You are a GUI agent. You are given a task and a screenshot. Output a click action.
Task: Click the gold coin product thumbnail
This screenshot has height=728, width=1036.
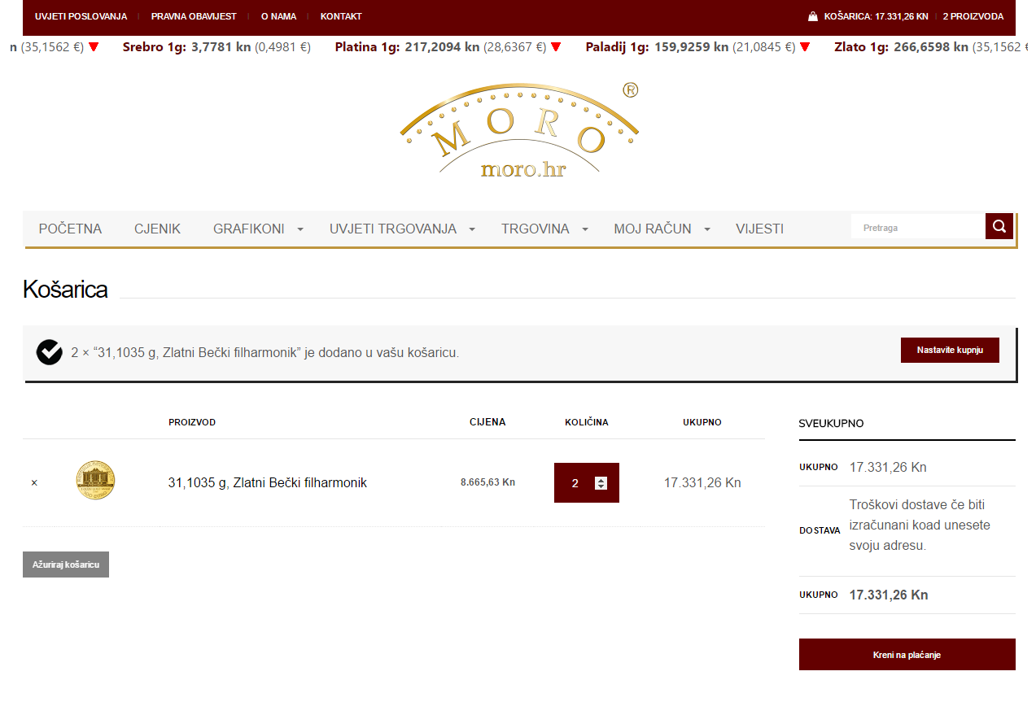[95, 480]
